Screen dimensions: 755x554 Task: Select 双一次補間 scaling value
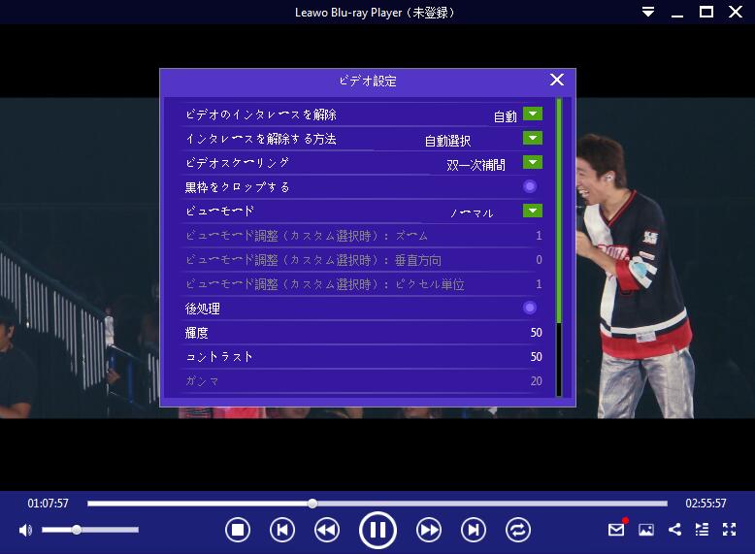tap(476, 165)
